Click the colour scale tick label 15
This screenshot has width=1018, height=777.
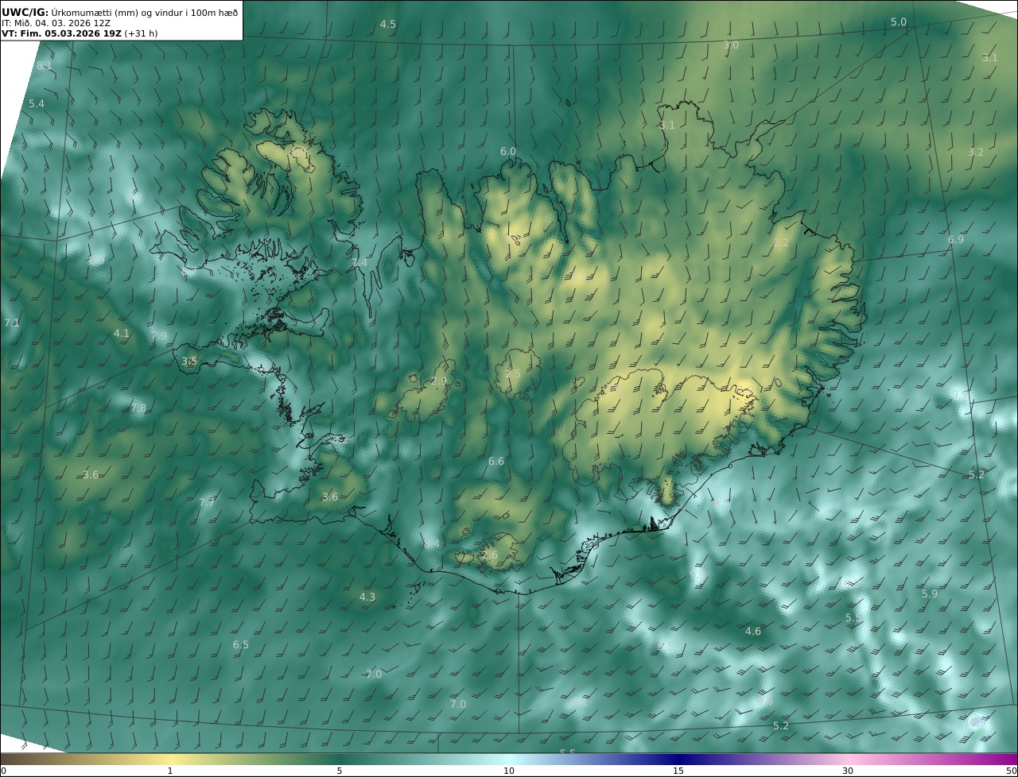678,771
